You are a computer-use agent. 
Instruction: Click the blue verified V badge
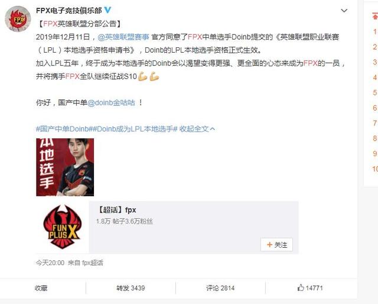[107, 10]
